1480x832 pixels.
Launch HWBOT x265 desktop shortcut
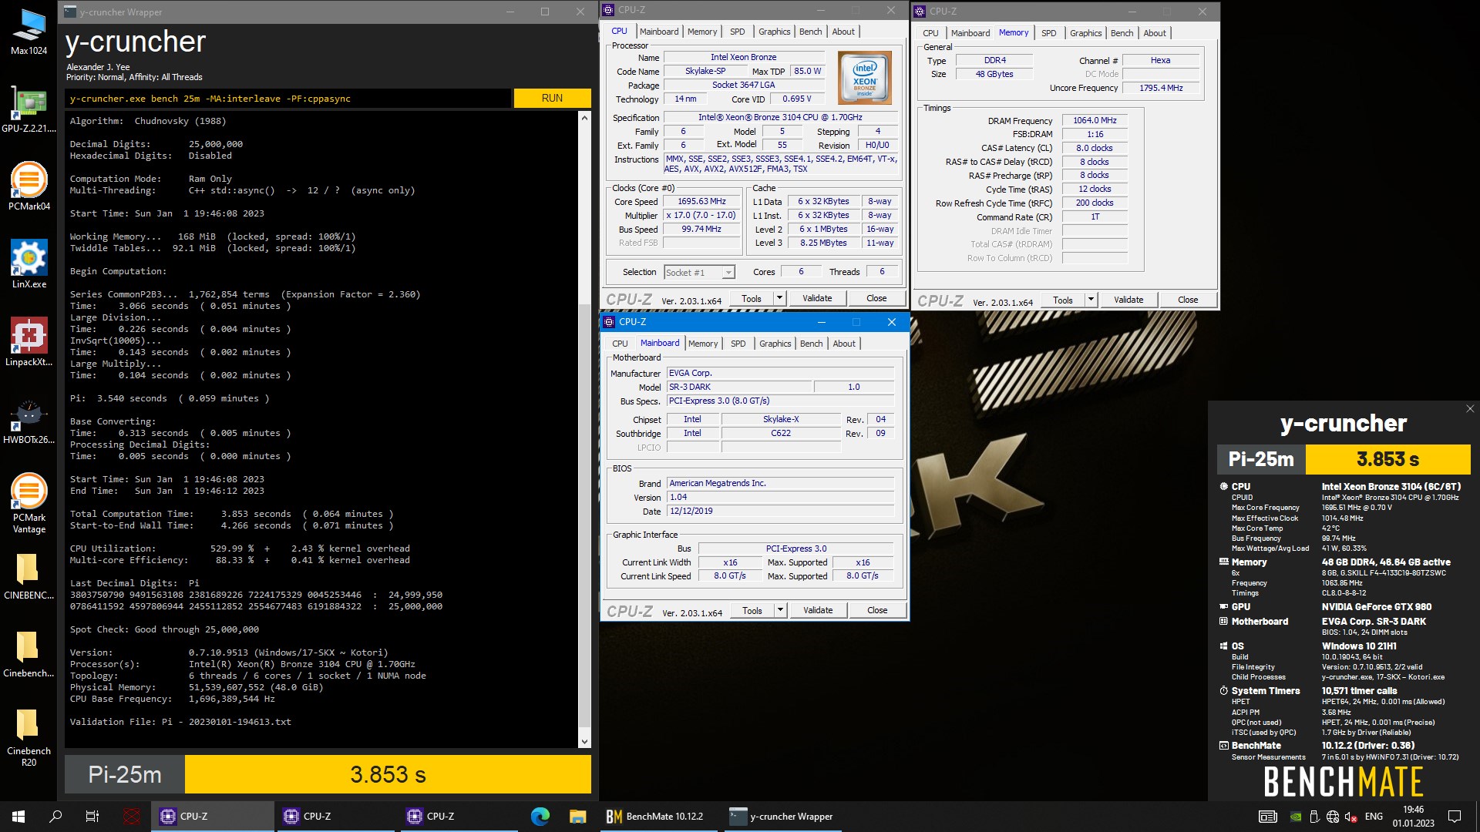(x=29, y=420)
